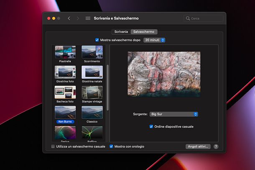
Task: Click the screensaver list scrollbar
Action: tap(107, 88)
